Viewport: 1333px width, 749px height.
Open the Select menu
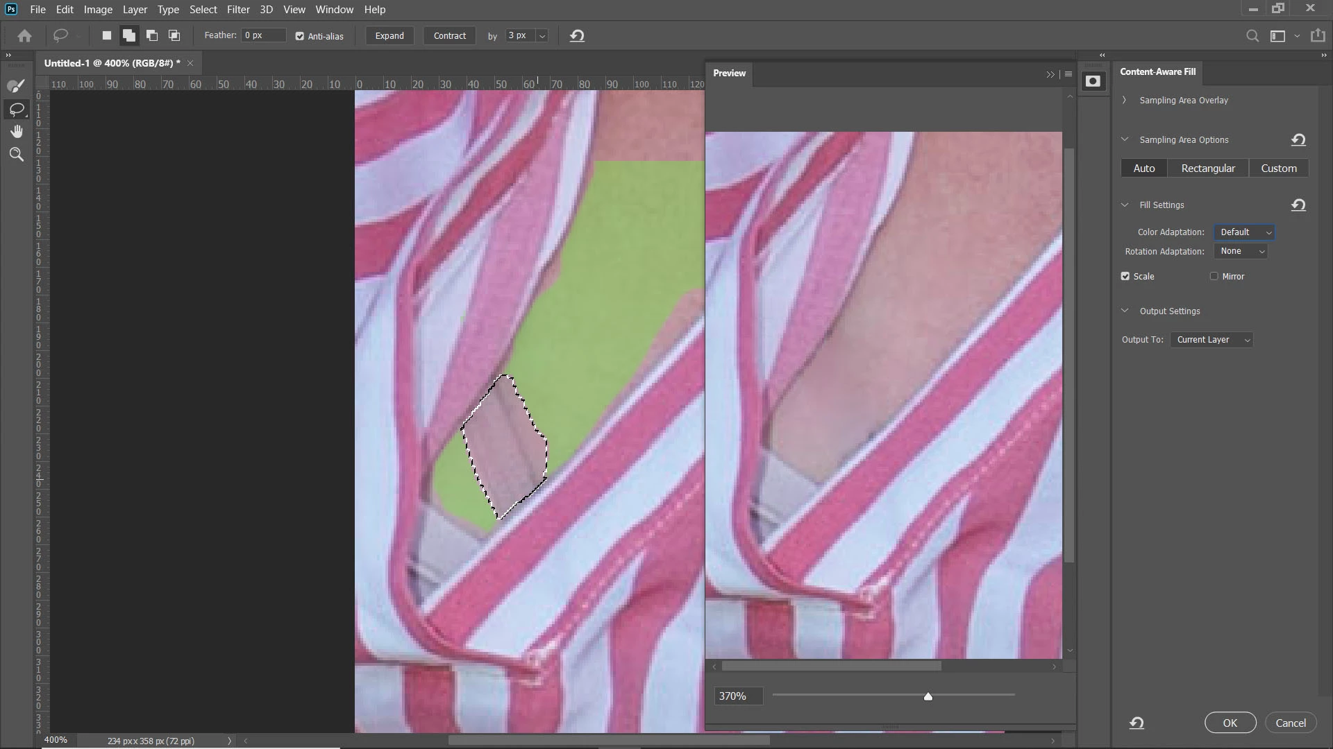[203, 10]
